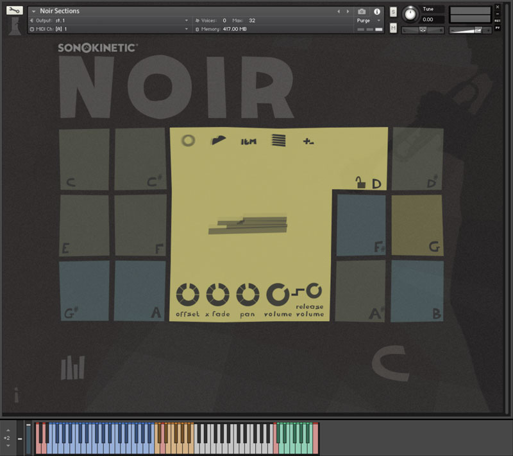
Task: Click the volume knob in yellow panel
Action: (x=277, y=294)
